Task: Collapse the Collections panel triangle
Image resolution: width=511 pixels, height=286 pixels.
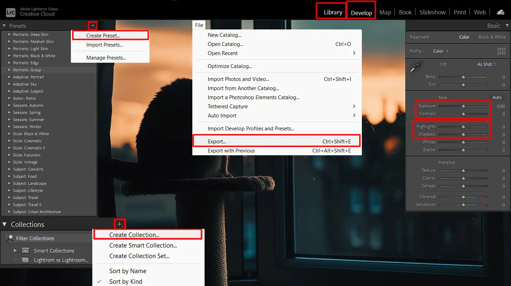Action: pyautogui.click(x=5, y=224)
